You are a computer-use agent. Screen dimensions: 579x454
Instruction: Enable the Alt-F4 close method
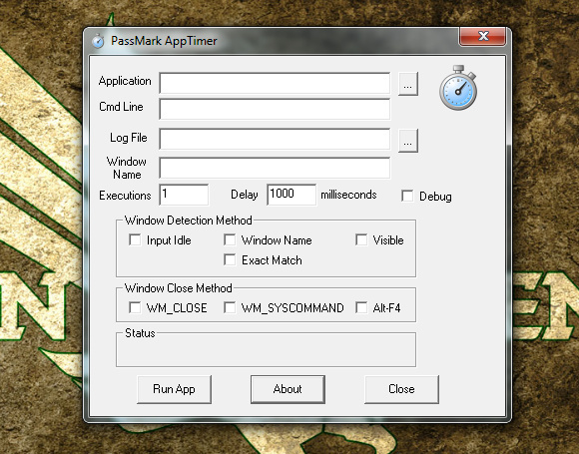point(361,307)
